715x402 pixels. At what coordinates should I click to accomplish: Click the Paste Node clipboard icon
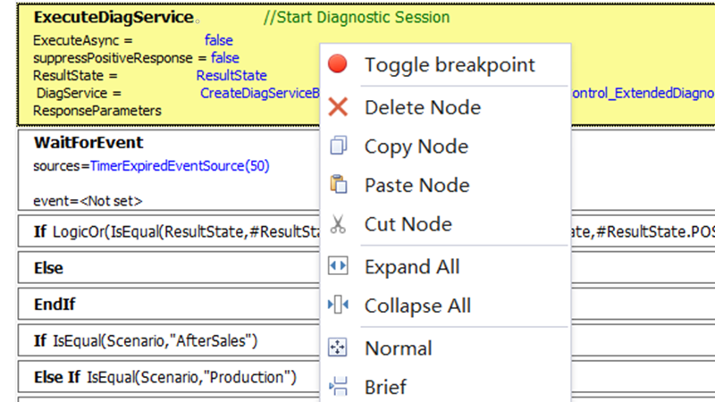[x=338, y=185]
